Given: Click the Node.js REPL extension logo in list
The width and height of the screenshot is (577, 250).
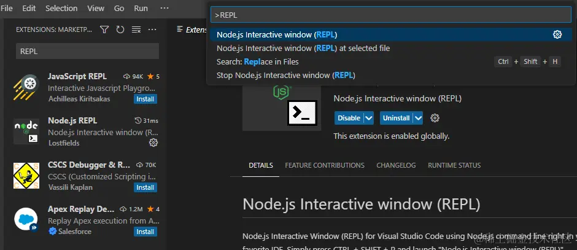Looking at the screenshot, I should 26,131.
